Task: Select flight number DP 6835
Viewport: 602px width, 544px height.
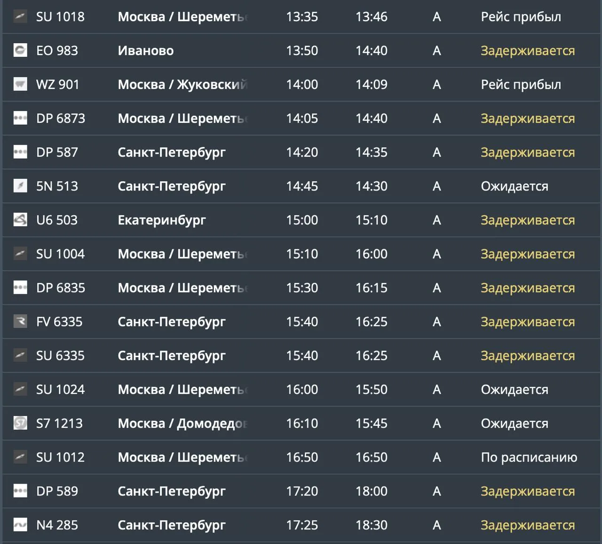Action: coord(61,288)
